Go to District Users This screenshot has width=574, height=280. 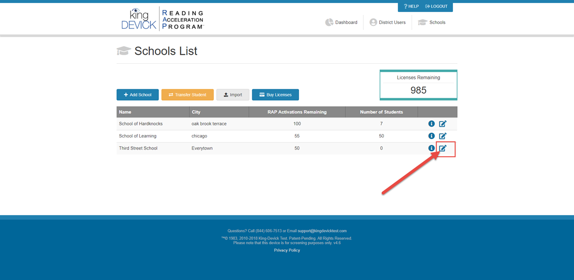click(388, 22)
